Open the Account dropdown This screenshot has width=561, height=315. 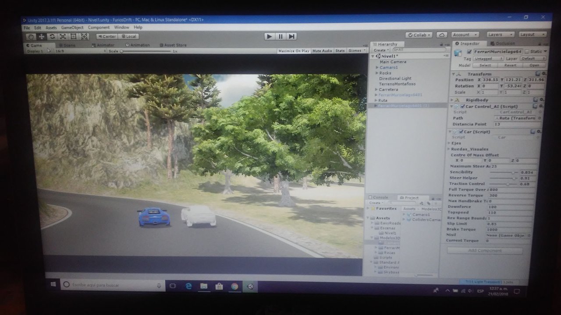click(x=465, y=35)
